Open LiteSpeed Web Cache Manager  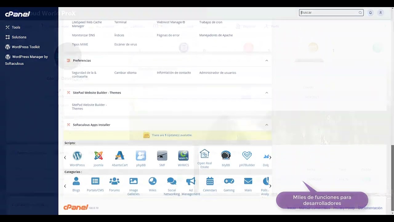(87, 24)
